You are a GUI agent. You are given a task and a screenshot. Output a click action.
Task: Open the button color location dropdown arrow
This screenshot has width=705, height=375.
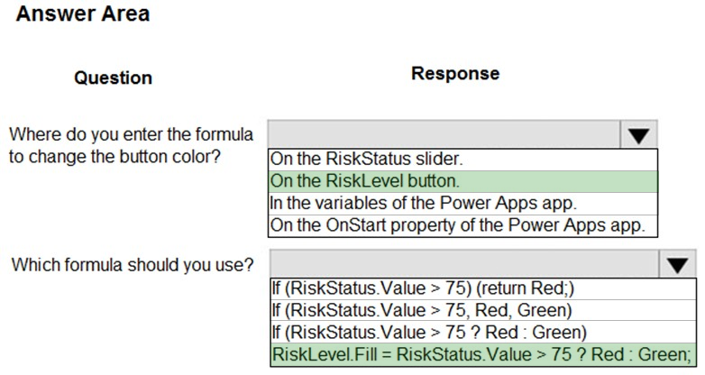[639, 135]
